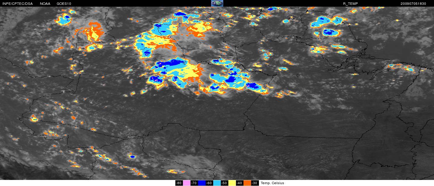434x186 pixels.
Task: Select the orange legend color swatch
Action: 247,183
